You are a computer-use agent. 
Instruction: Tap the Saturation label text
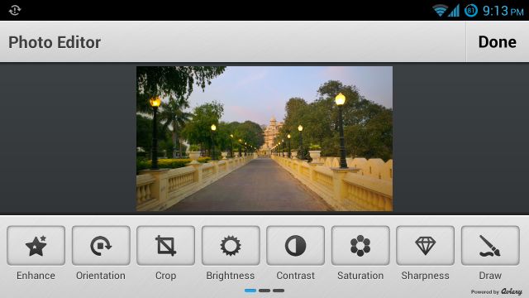[360, 276]
